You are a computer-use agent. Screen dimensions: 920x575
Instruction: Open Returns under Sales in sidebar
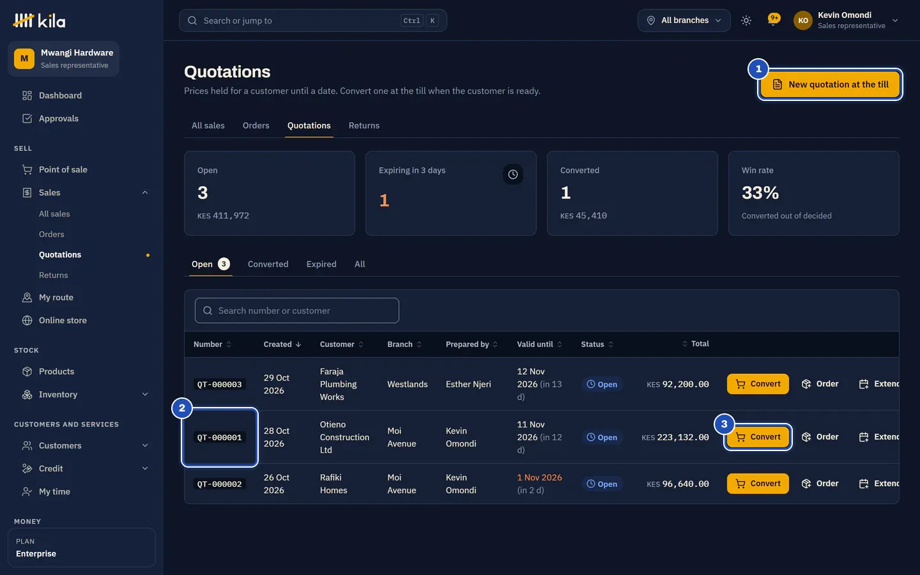54,275
